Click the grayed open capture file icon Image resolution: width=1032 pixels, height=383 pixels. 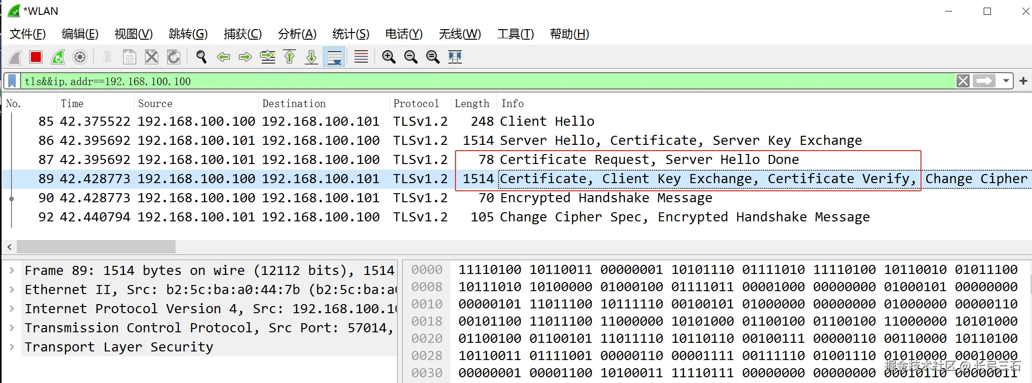point(108,57)
